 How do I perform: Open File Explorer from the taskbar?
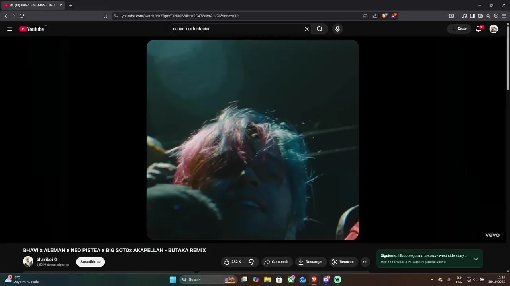pyautogui.click(x=267, y=280)
